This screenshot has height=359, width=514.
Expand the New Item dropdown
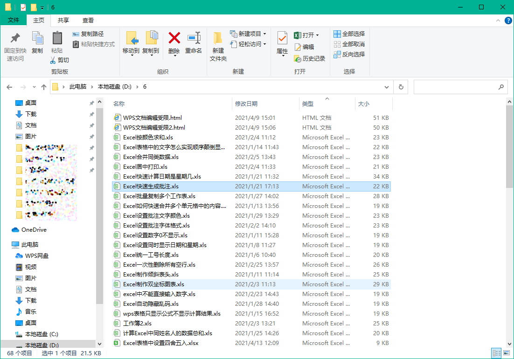tap(264, 34)
